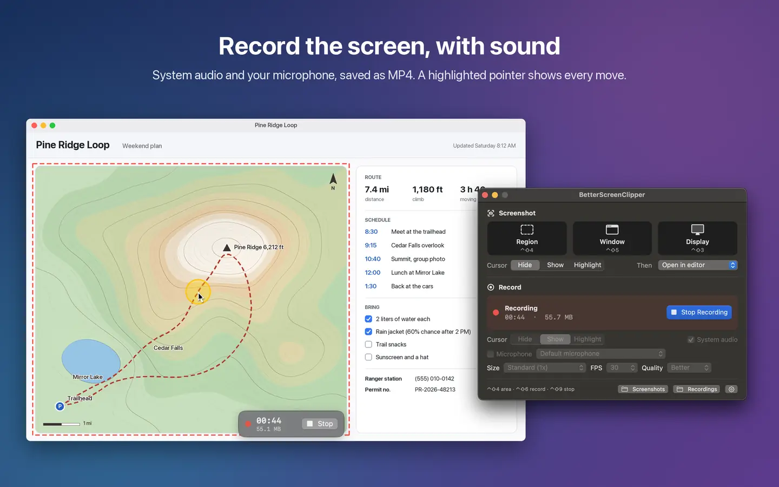
Task: Open BetterScreenClipper settings gear
Action: point(731,389)
